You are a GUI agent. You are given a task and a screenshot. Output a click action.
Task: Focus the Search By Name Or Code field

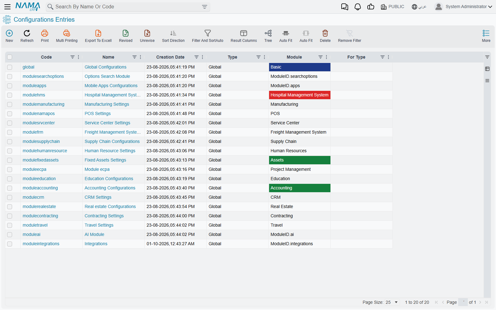pyautogui.click(x=127, y=7)
